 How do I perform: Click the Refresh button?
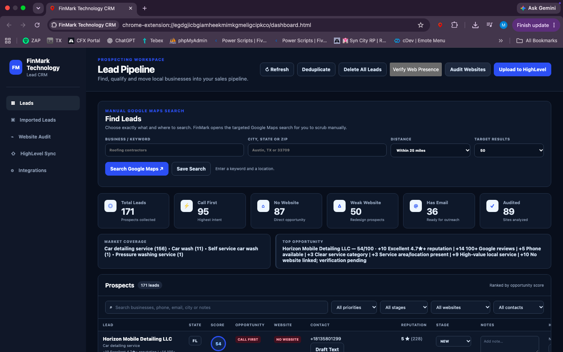(277, 70)
